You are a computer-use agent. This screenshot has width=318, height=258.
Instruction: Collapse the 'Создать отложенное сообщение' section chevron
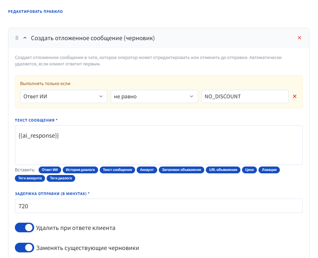pyautogui.click(x=25, y=38)
